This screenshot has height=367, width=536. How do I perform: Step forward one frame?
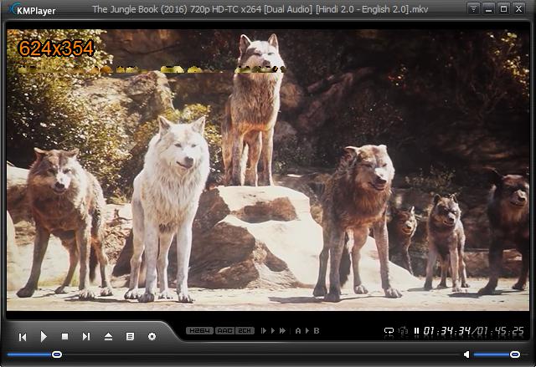pos(263,330)
